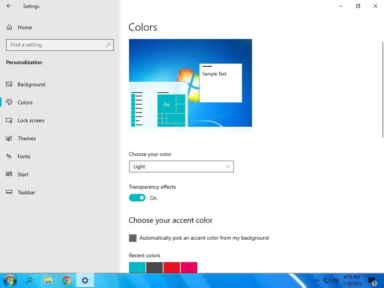This screenshot has height=288, width=384.
Task: Click the vertical scrollbar of Colors page
Action: 383,90
